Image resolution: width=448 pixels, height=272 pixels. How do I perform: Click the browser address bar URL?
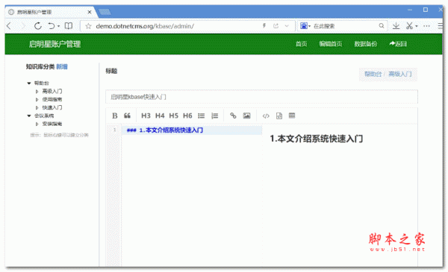coord(145,26)
